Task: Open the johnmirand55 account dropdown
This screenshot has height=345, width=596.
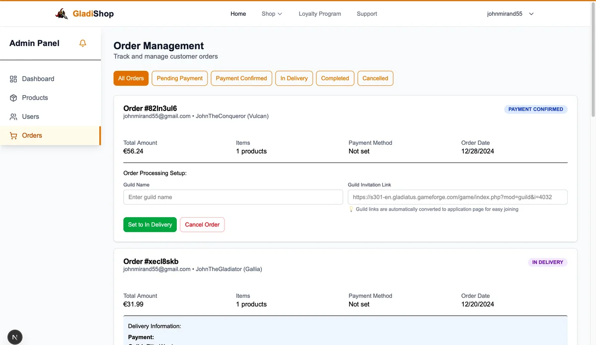Action: 510,14
